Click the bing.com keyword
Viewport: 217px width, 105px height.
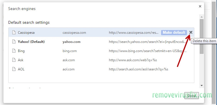tap(70, 51)
